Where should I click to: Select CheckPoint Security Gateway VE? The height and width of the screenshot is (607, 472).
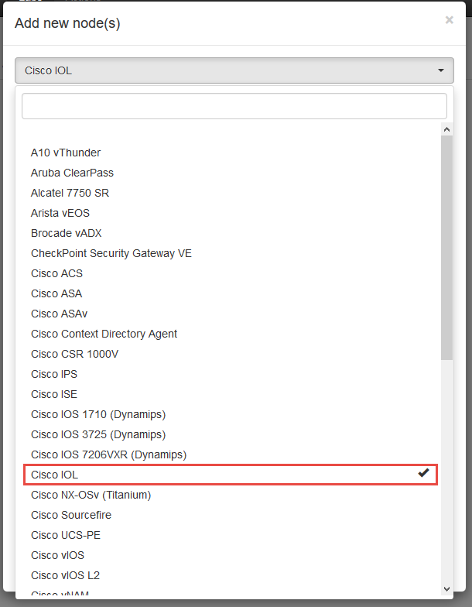pos(231,253)
